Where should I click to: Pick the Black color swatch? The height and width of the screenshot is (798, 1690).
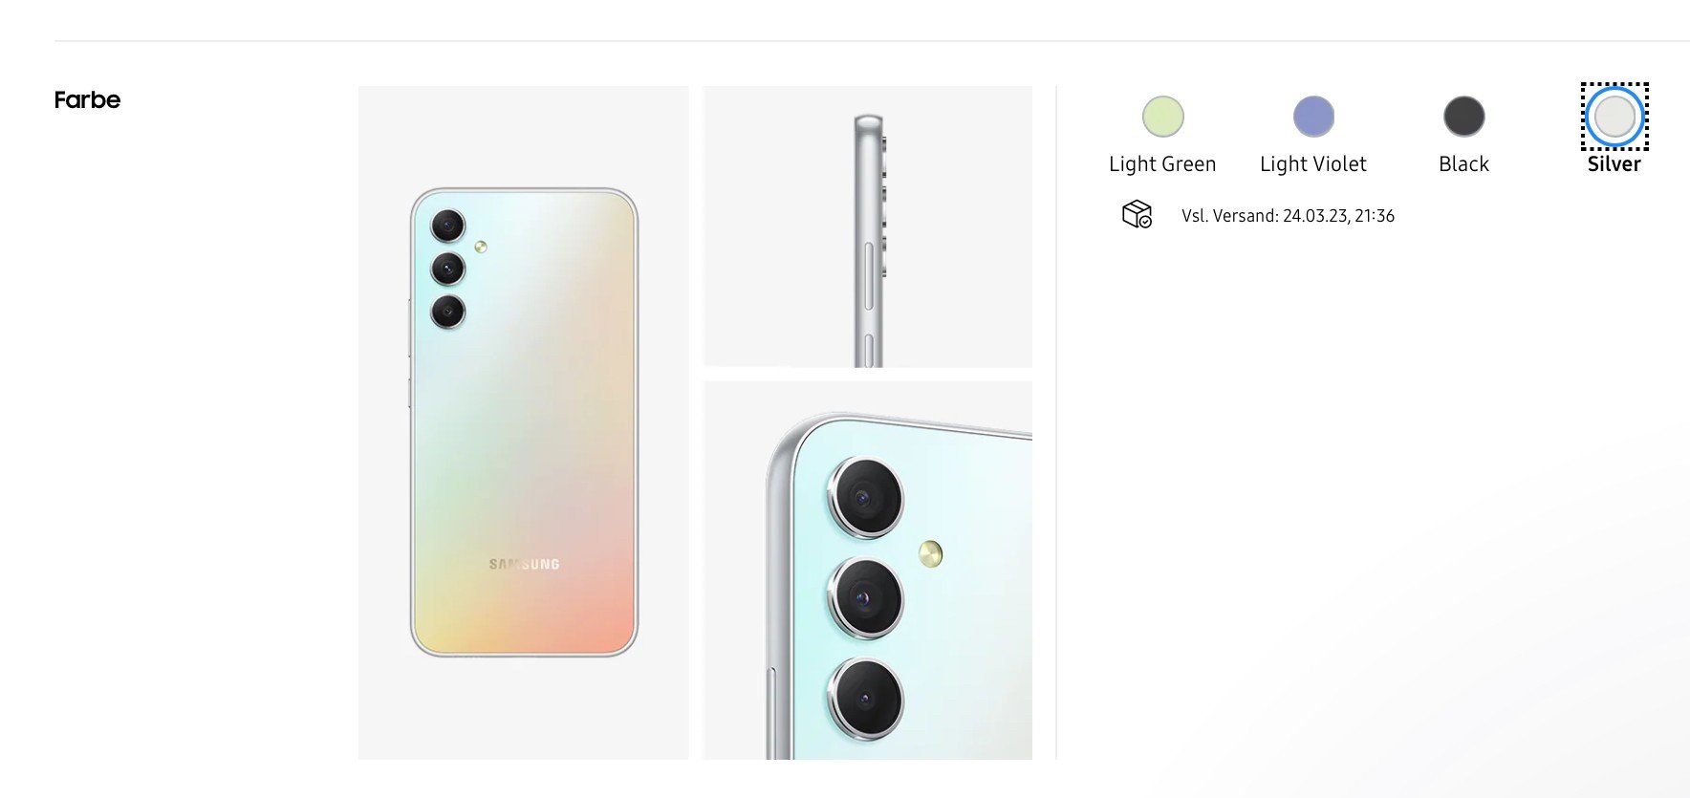pos(1463,117)
